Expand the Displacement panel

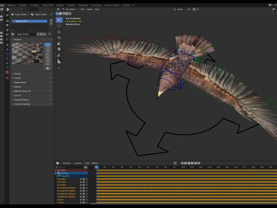32,83
